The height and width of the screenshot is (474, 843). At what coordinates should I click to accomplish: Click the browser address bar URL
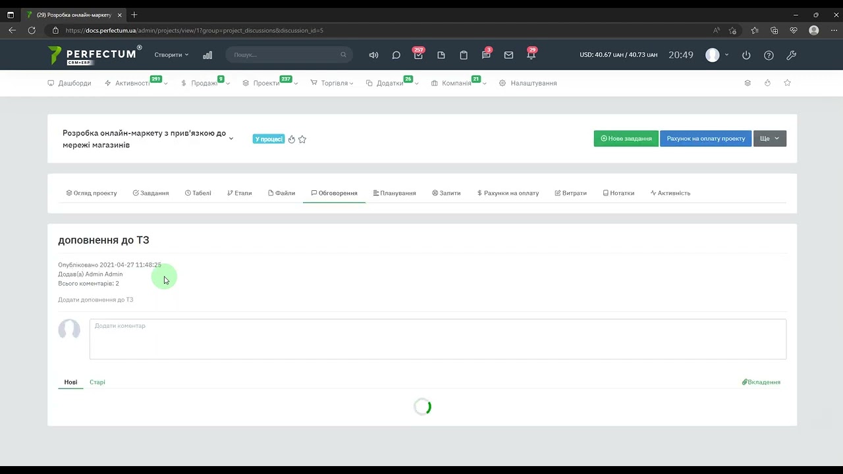[x=194, y=30]
